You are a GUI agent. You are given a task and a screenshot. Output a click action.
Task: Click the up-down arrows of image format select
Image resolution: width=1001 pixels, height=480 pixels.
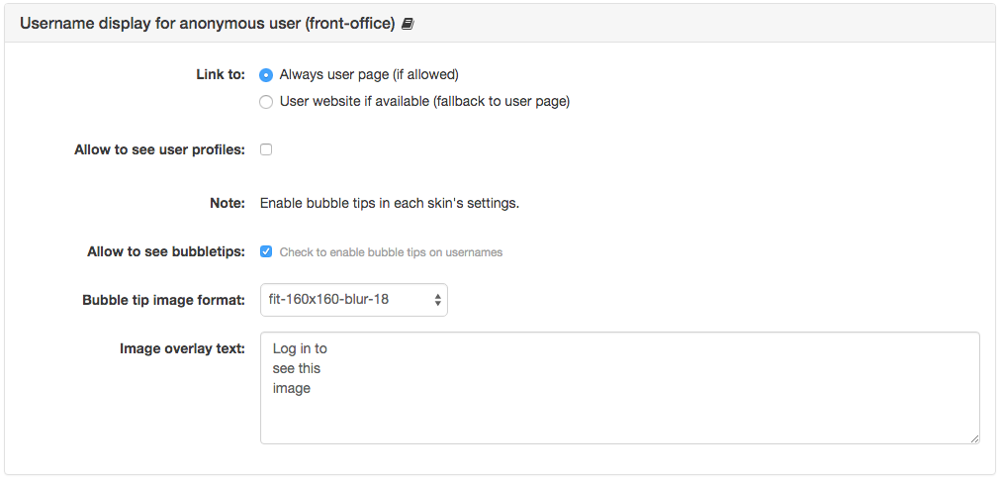[437, 300]
